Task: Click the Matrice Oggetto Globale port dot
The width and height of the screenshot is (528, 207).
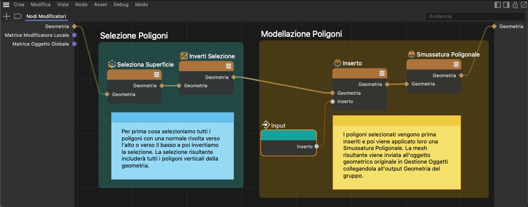Action: 74,44
